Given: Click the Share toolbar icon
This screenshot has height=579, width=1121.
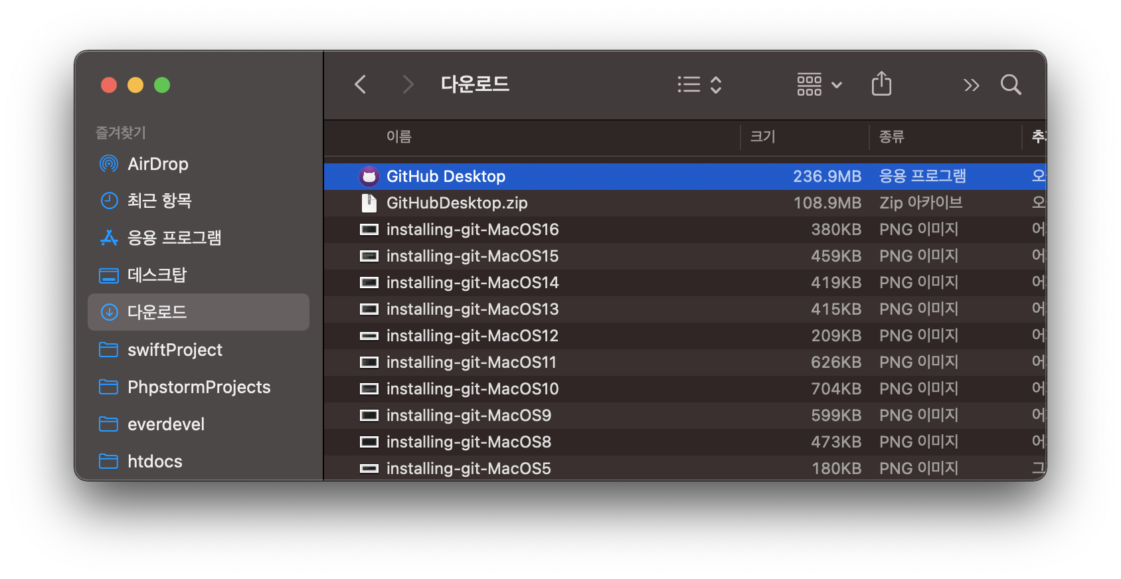Looking at the screenshot, I should [881, 84].
